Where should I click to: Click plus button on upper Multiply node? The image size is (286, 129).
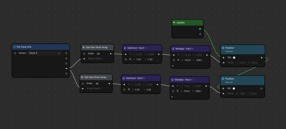(x=173, y=66)
